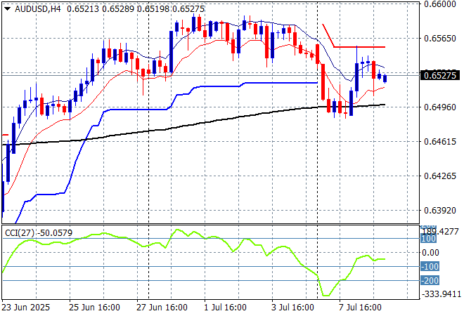
Task: Click the OHLC open value 0.65213 in header
Action: (x=83, y=9)
